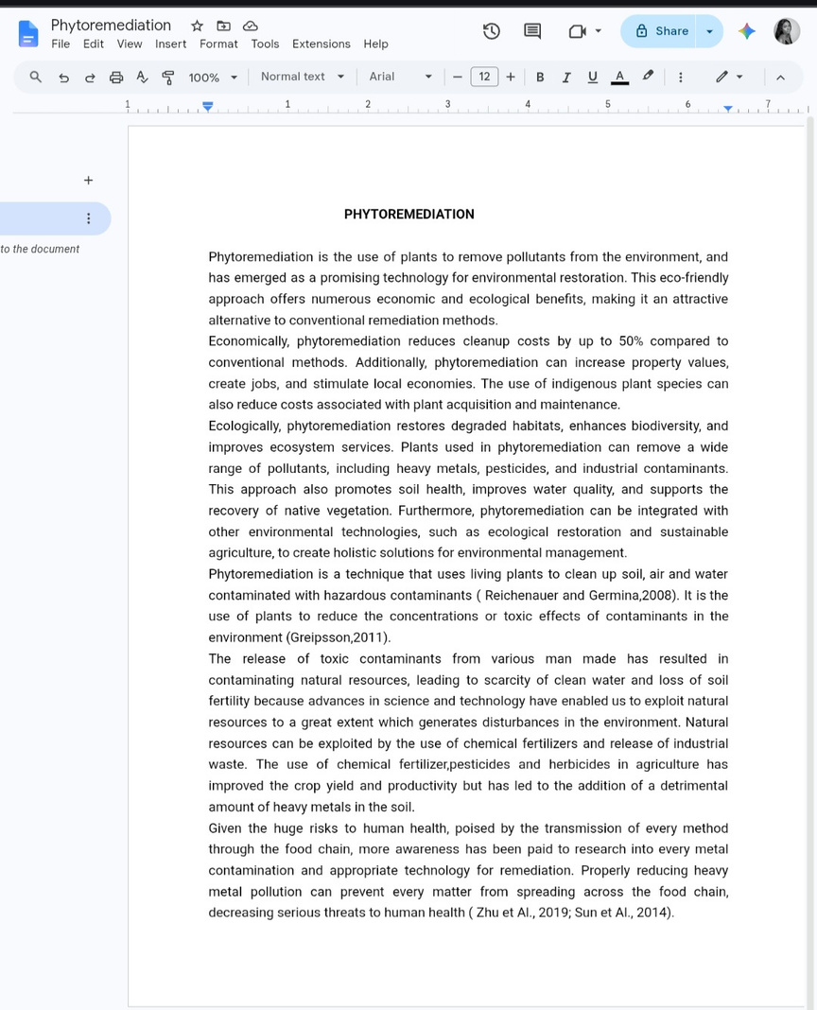
Task: Click the text 'to the document' in sidebar
Action: point(40,250)
